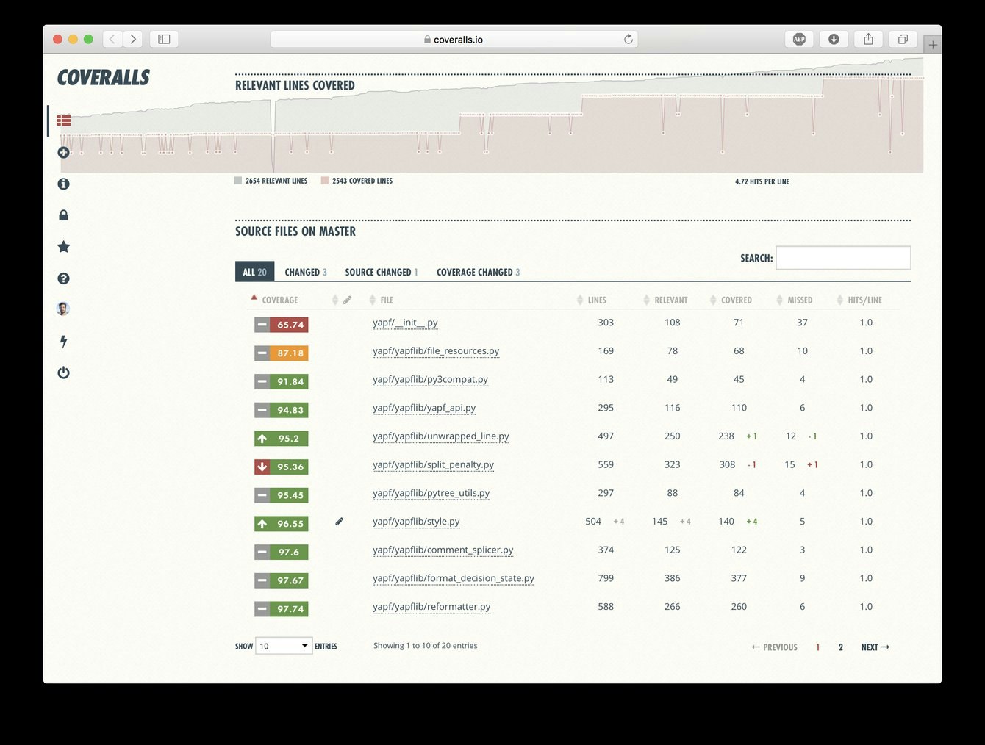Switch to Source Changed 1 tab

coord(382,272)
